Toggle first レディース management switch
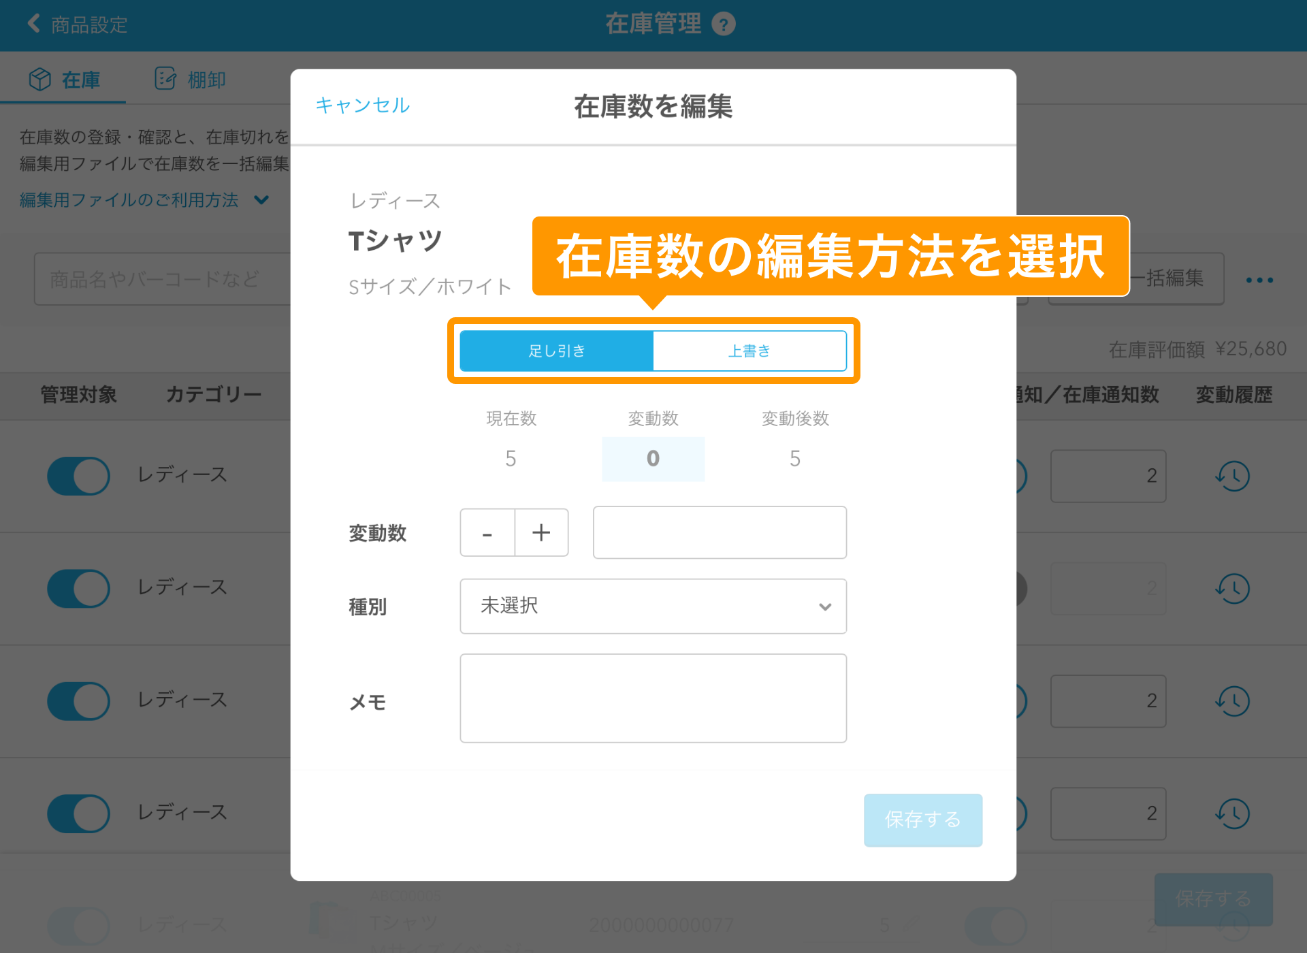Image resolution: width=1307 pixels, height=953 pixels. [78, 476]
